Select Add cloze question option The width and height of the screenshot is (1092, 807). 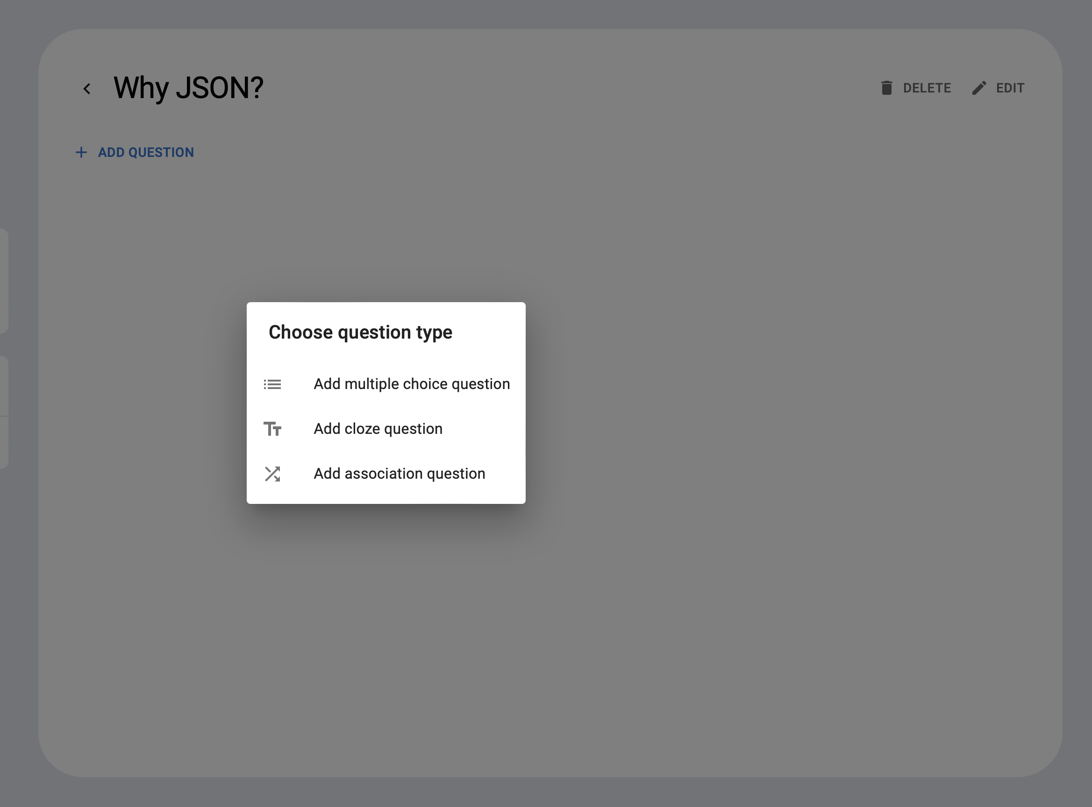click(x=386, y=429)
